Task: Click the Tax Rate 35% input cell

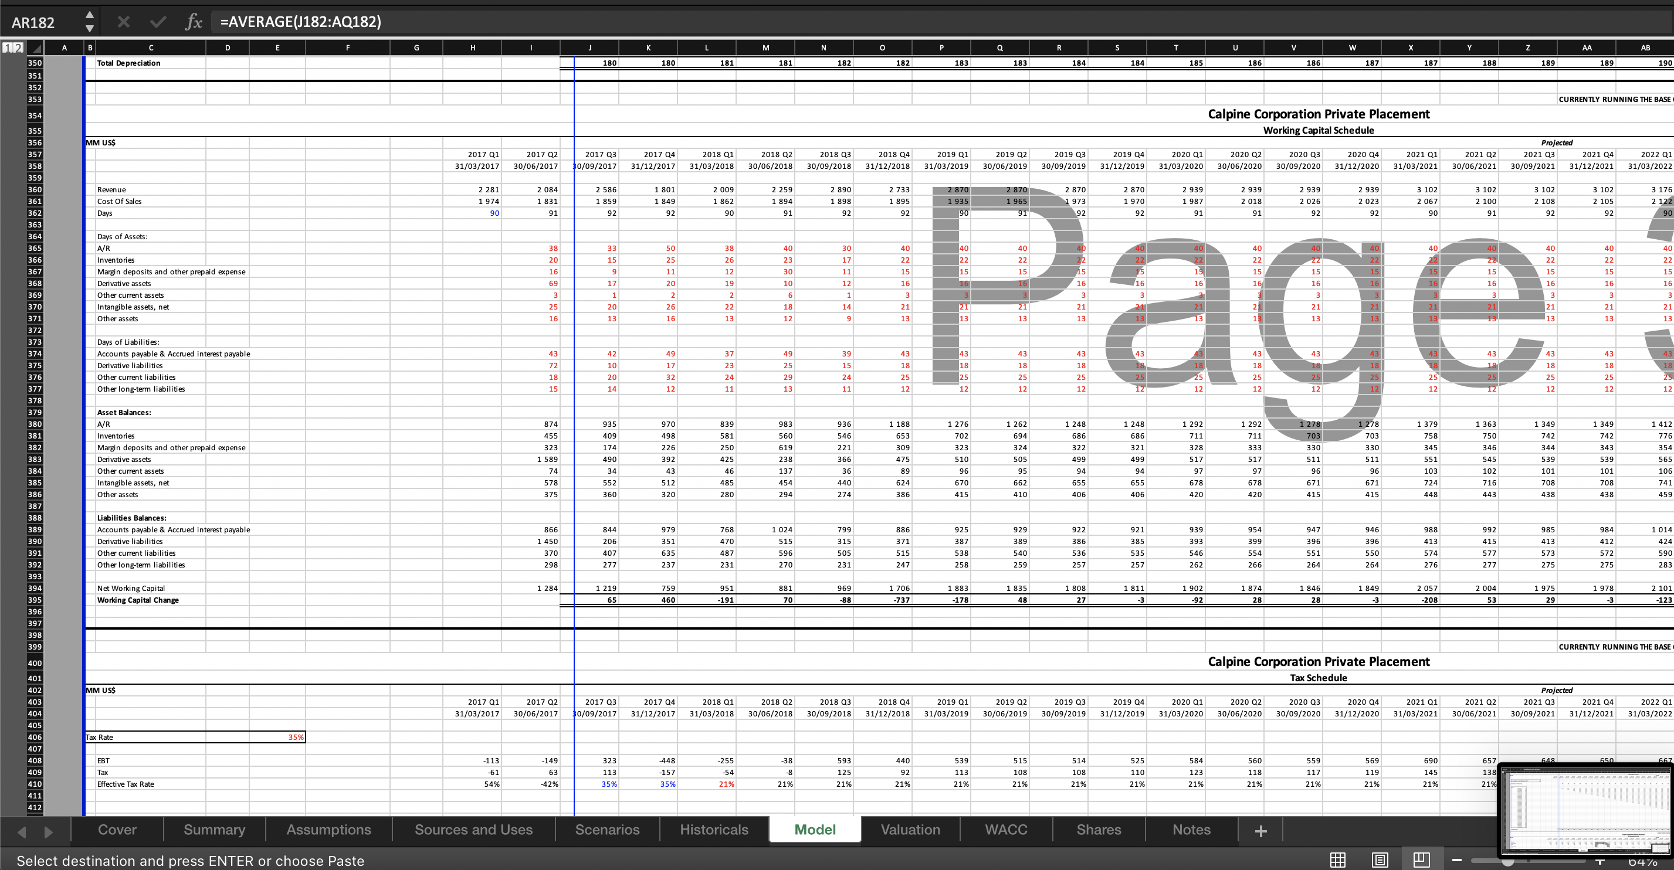Action: point(277,738)
